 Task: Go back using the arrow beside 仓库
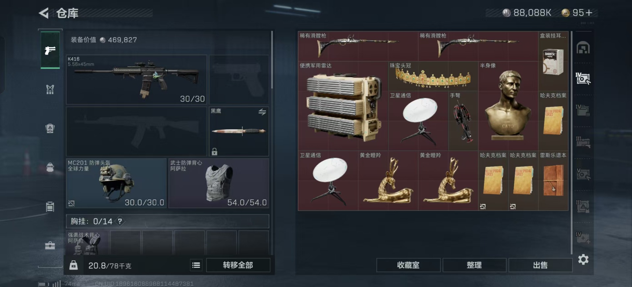(44, 13)
